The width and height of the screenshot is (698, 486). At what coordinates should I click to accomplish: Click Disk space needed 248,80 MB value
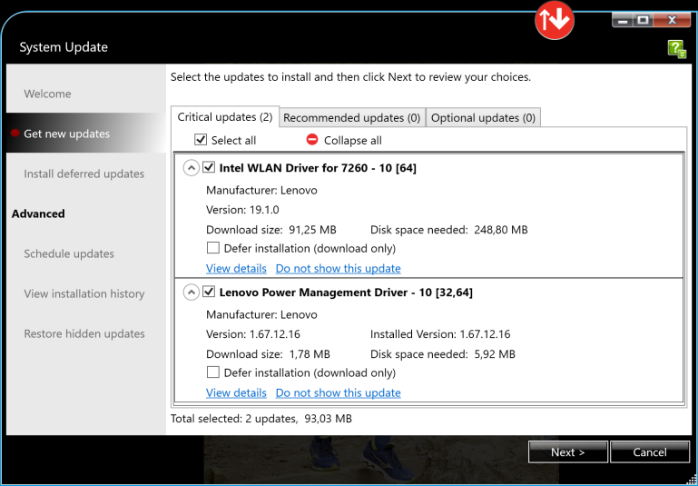501,230
